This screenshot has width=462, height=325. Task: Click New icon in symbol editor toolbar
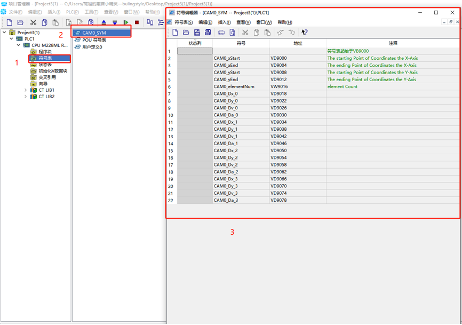tap(175, 33)
